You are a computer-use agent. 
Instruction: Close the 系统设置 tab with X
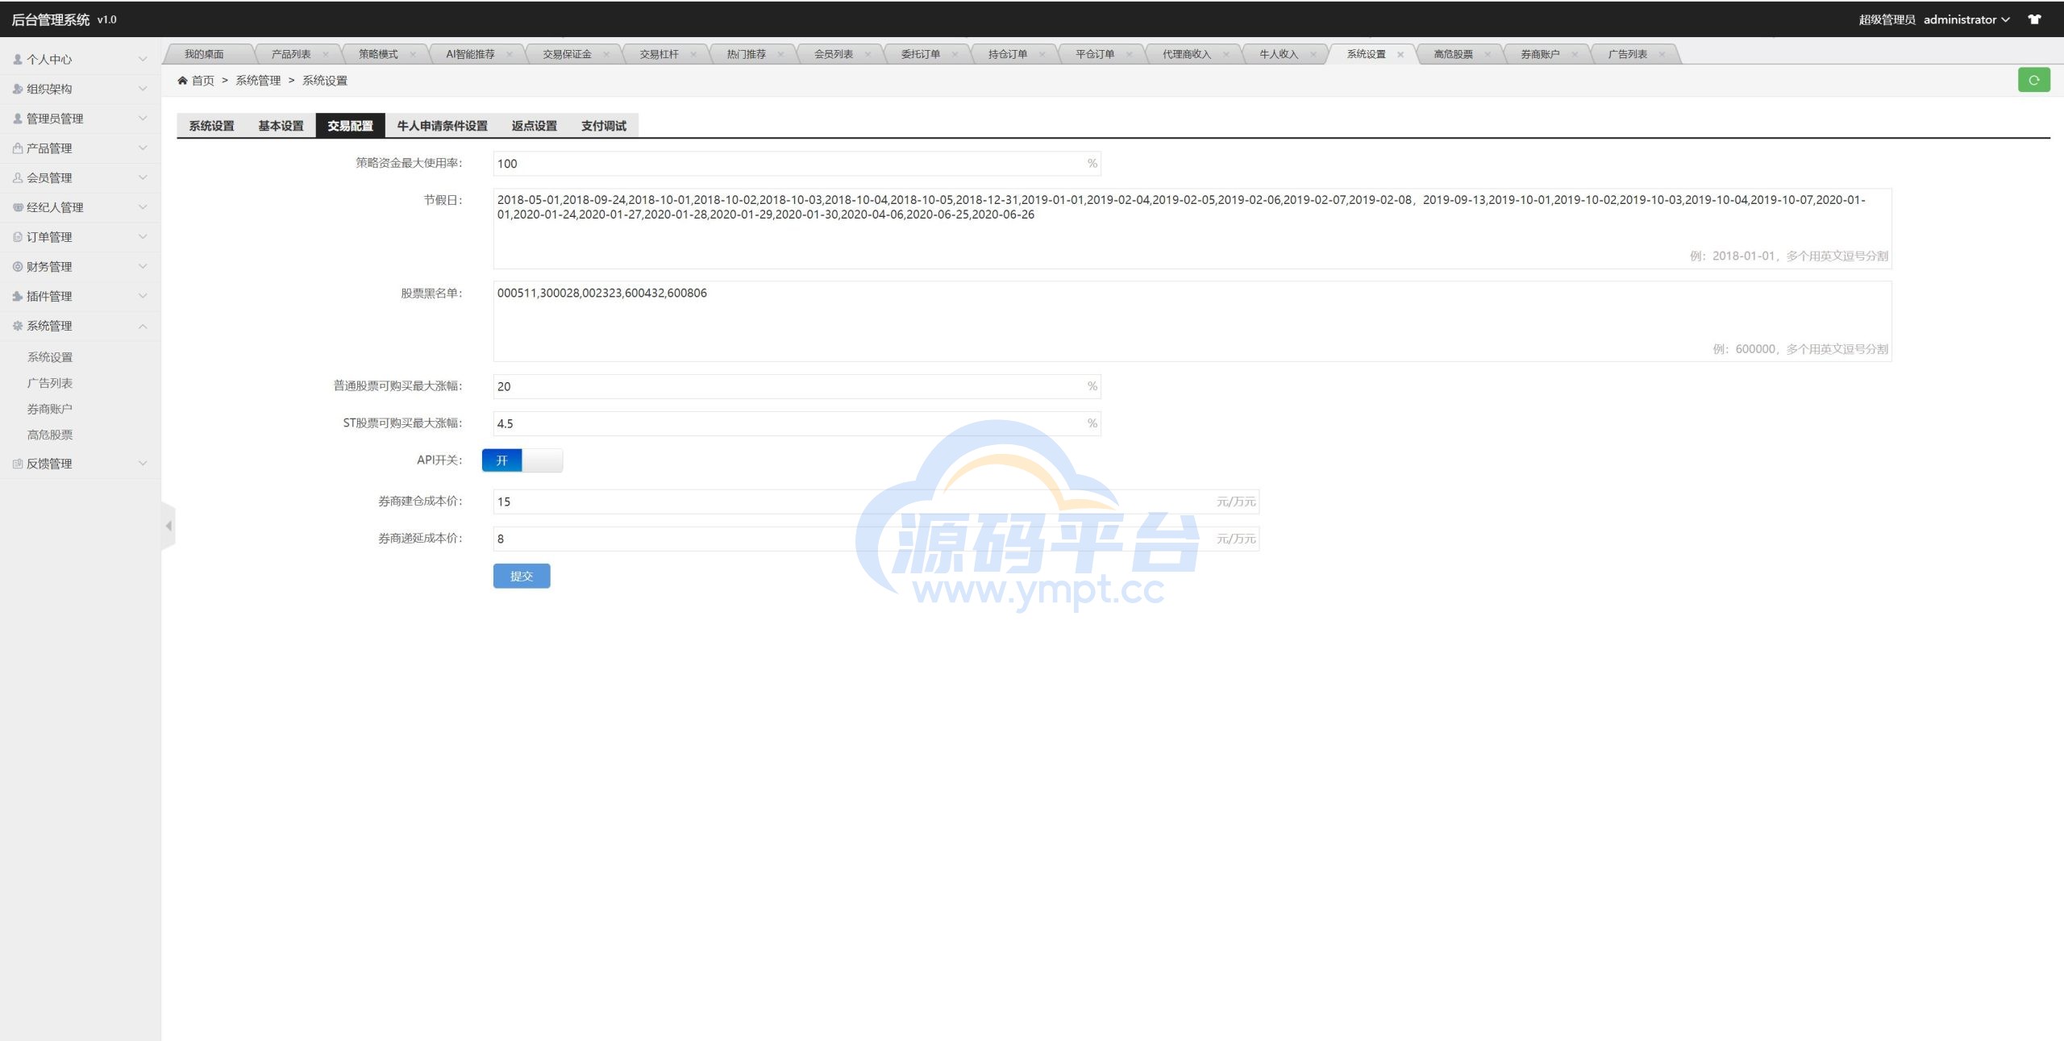click(1400, 55)
